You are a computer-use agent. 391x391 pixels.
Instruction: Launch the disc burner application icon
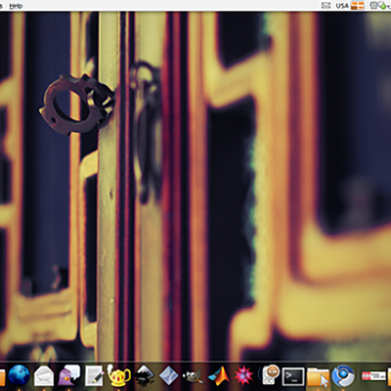(269, 375)
